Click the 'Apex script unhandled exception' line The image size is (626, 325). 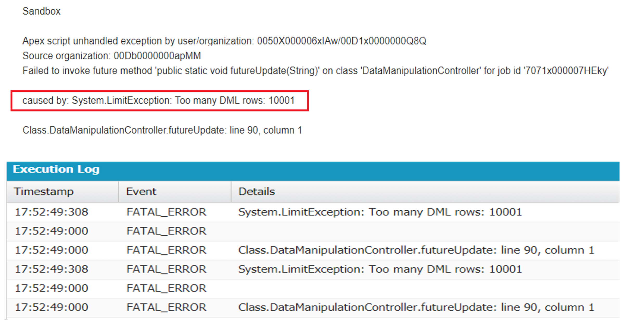(x=224, y=41)
